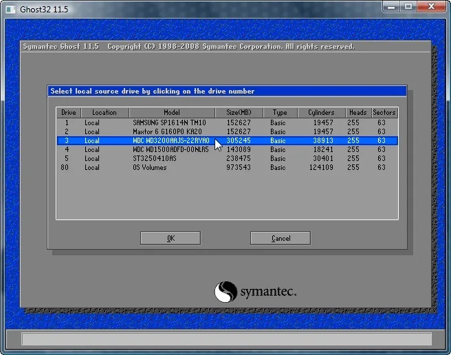451x355 pixels.
Task: Click the Type column header
Action: pyautogui.click(x=280, y=113)
